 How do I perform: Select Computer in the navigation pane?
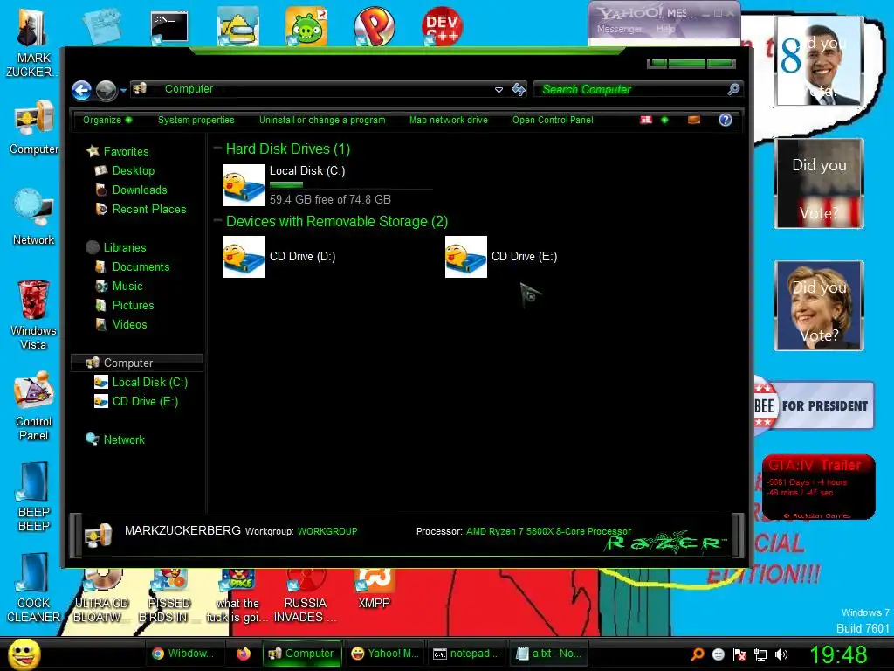tap(137, 363)
